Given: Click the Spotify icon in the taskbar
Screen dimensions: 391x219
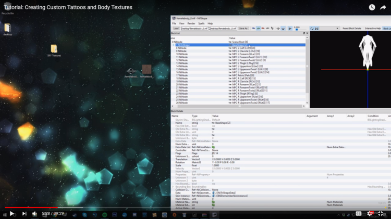Looking at the screenshot, I should (104, 215).
